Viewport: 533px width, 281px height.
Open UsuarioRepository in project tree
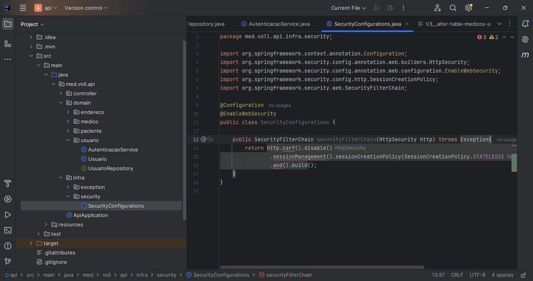pyautogui.click(x=107, y=168)
